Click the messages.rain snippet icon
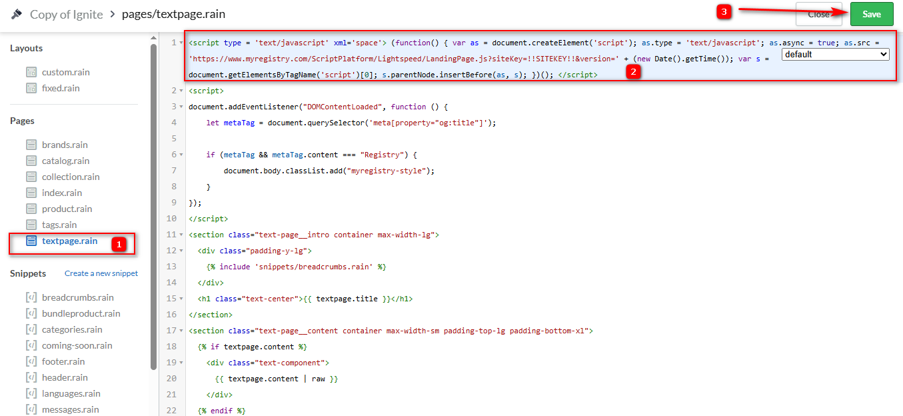903x416 pixels. [31, 409]
